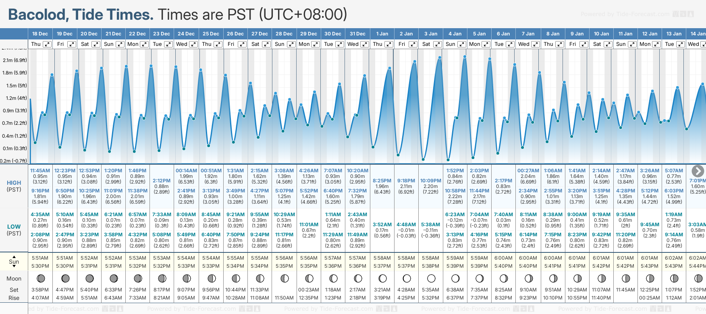706x314 pixels.
Task: Expand the Sat 3 Jan column
Action: tap(437, 44)
